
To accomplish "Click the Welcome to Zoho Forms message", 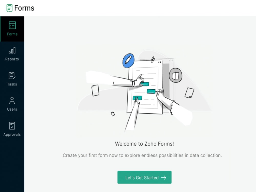I will pyautogui.click(x=144, y=144).
